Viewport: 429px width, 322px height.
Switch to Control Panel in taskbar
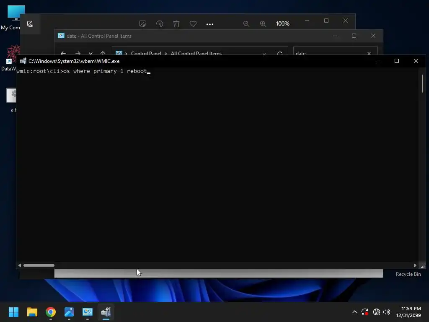coord(88,312)
